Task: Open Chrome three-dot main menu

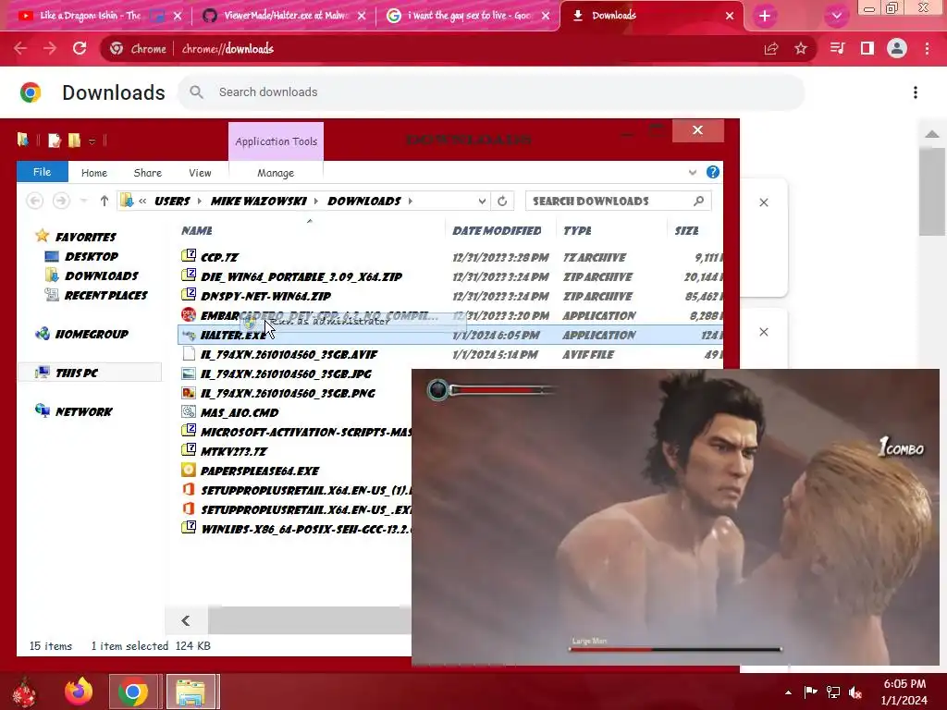Action: [927, 48]
